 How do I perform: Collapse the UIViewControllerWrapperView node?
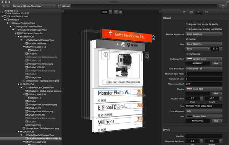(x=13, y=30)
